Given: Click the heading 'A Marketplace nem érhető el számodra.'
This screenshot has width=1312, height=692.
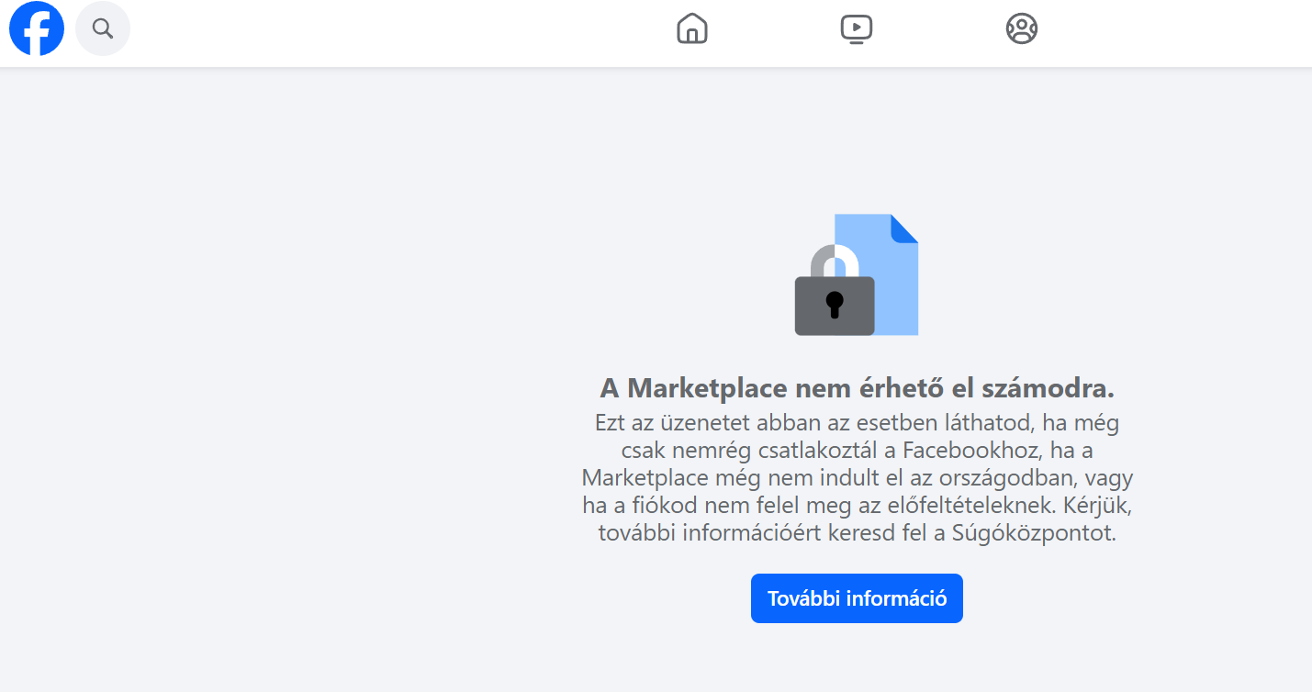Looking at the screenshot, I should (857, 388).
